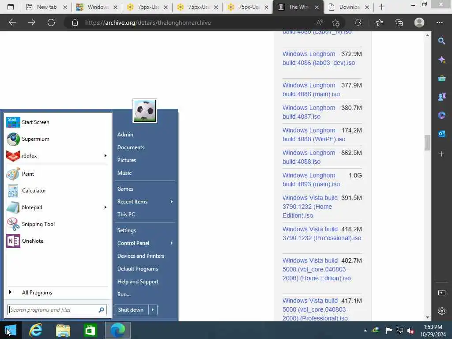This screenshot has height=339, width=452.
Task: Open Outlook in Edge sidebar
Action: point(441,134)
